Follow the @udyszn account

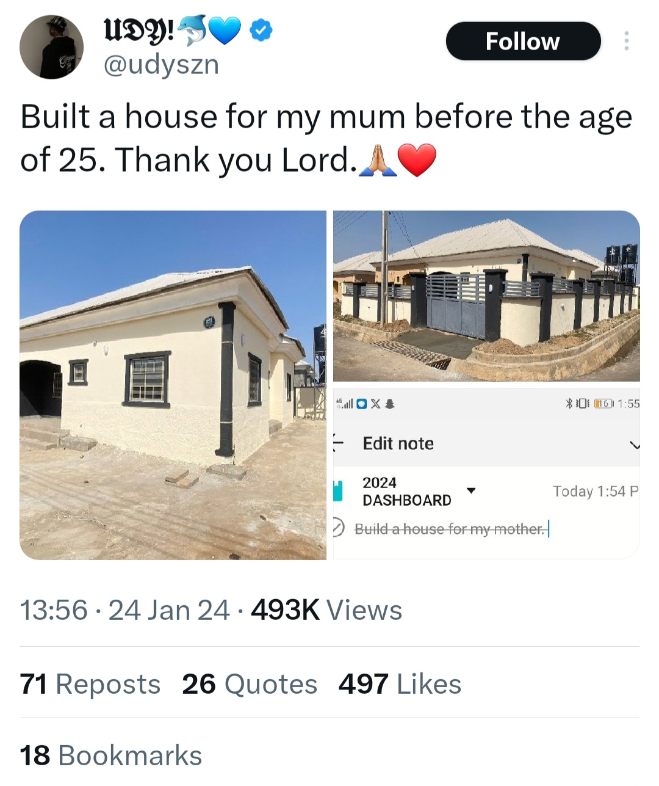523,41
